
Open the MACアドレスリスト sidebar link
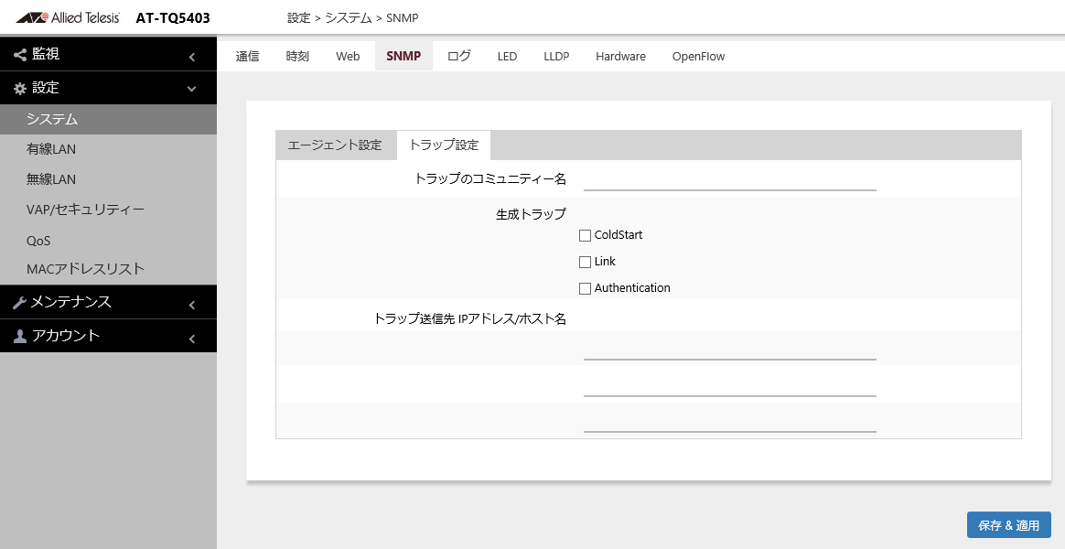[x=86, y=269]
